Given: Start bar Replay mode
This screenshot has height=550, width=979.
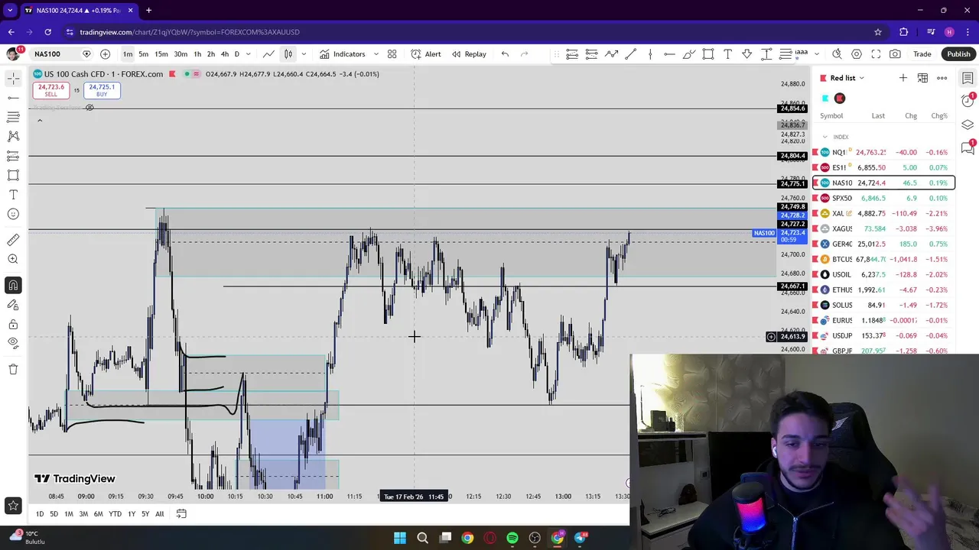Looking at the screenshot, I should [x=469, y=54].
